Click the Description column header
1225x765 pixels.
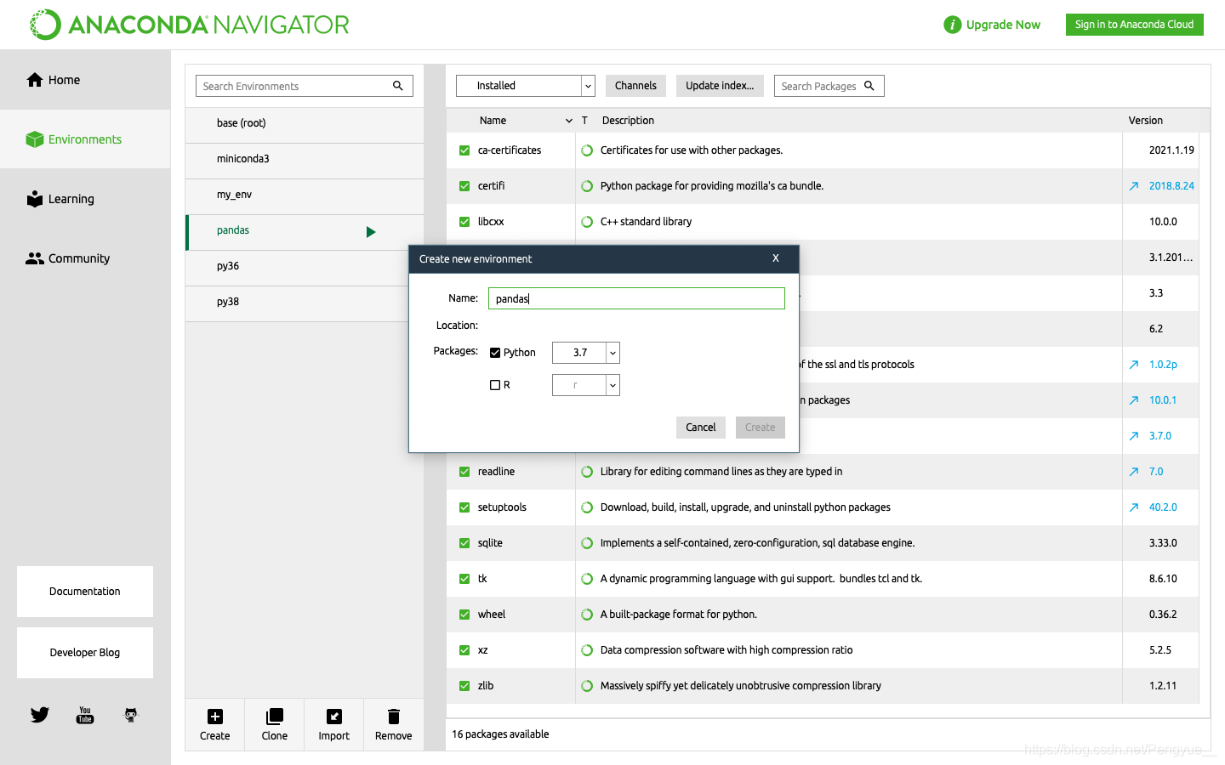[628, 121]
